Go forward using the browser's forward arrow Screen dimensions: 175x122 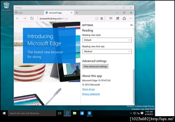coord(25,18)
